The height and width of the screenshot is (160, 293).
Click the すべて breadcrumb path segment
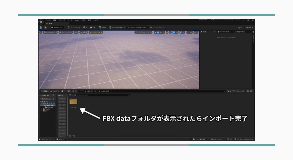(81, 91)
